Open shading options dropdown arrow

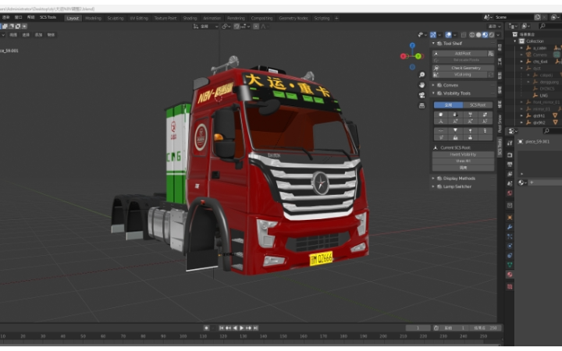coord(498,35)
